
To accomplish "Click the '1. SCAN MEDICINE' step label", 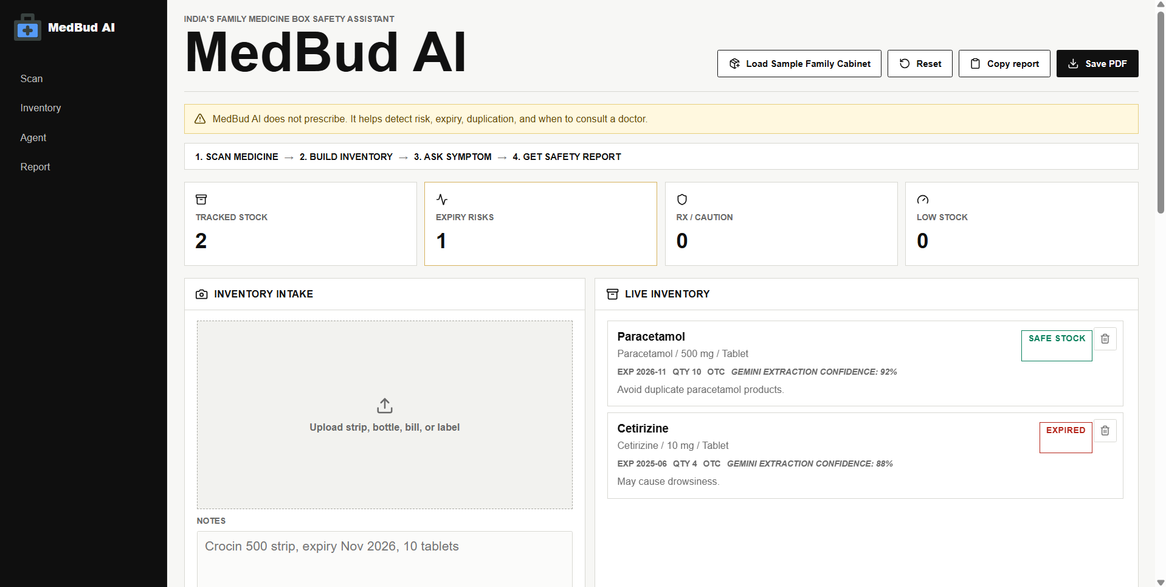I will click(236, 157).
